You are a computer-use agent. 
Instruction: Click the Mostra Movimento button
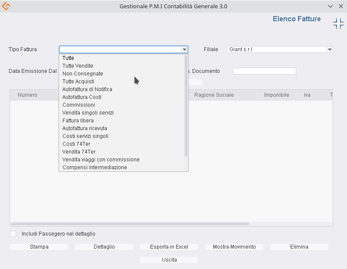tap(234, 247)
